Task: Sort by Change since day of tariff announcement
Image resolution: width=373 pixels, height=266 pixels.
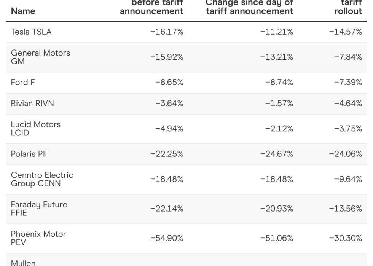Action: [250, 7]
